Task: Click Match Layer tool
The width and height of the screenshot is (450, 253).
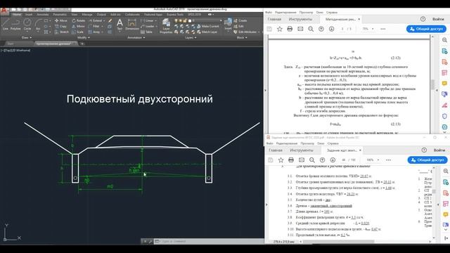Action: [x=207, y=32]
